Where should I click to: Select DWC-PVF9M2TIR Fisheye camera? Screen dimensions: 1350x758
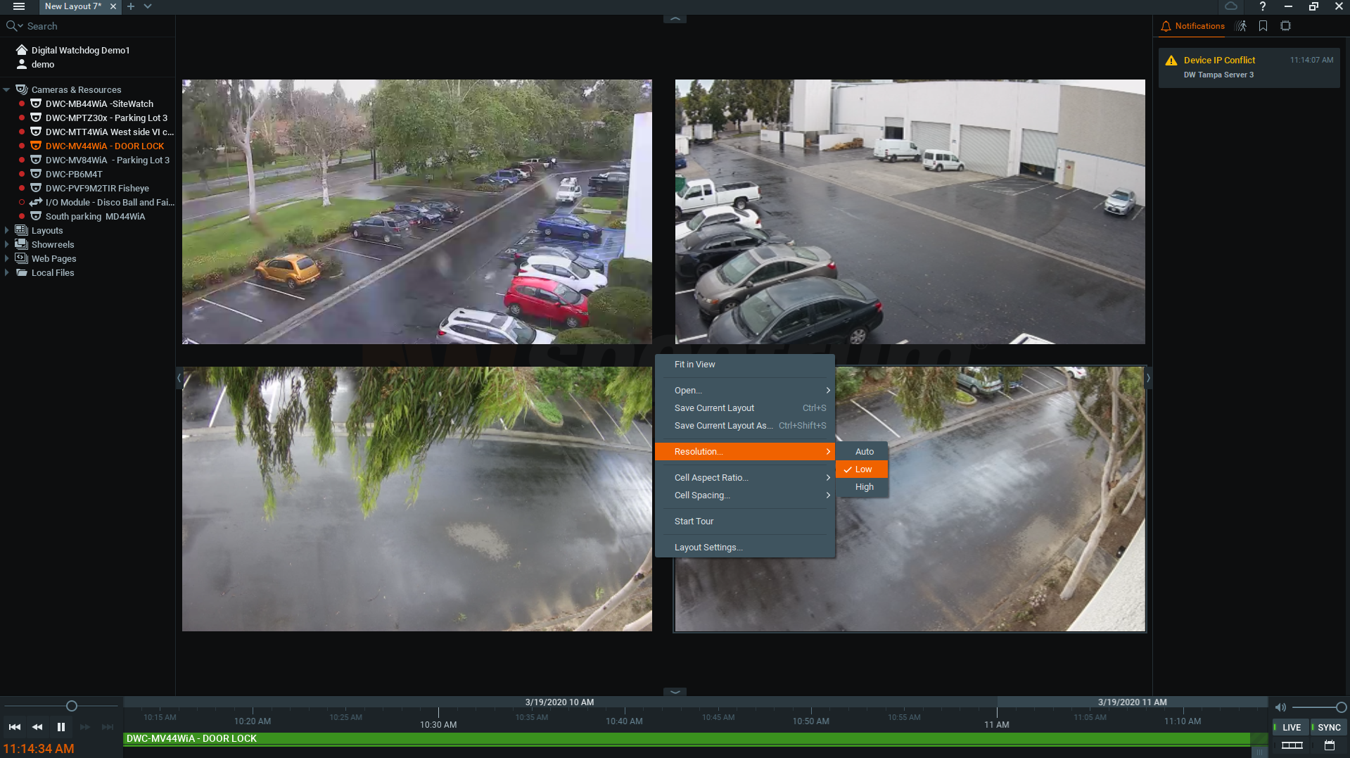97,189
